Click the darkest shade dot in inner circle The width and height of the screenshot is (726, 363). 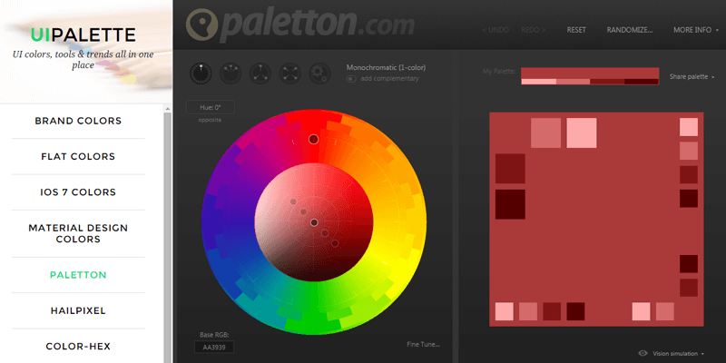point(335,243)
